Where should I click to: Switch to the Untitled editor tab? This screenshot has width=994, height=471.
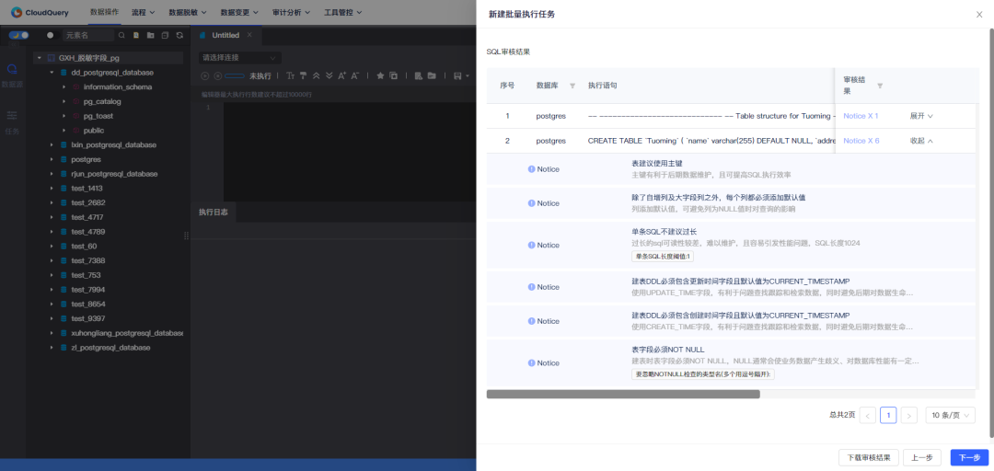coord(225,36)
